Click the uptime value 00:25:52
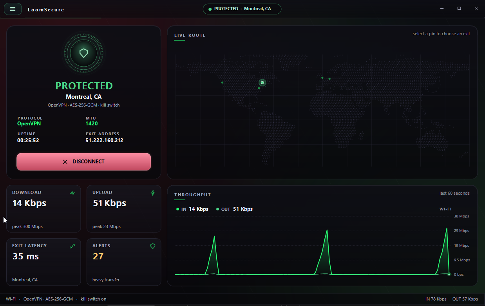The image size is (485, 306). 28,140
